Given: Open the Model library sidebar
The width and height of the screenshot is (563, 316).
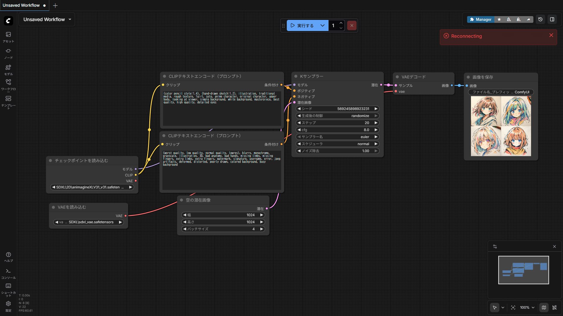Looking at the screenshot, I should coord(8,70).
